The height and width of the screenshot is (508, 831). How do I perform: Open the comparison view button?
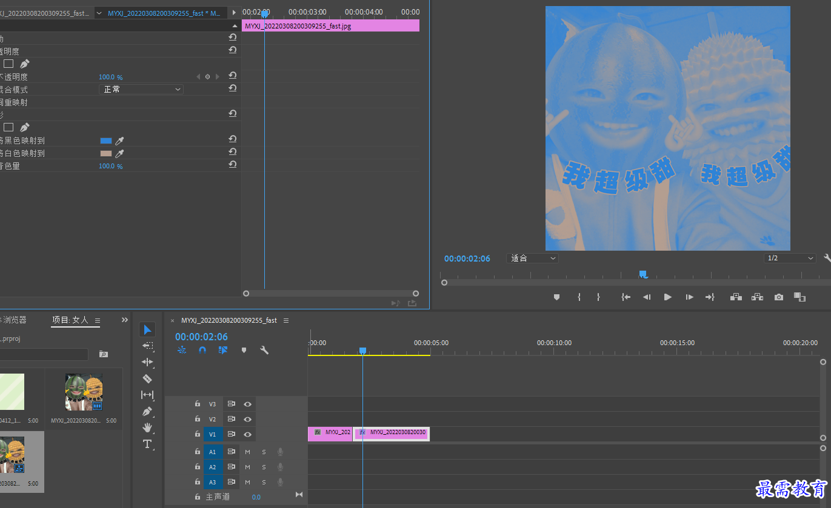pyautogui.click(x=799, y=297)
